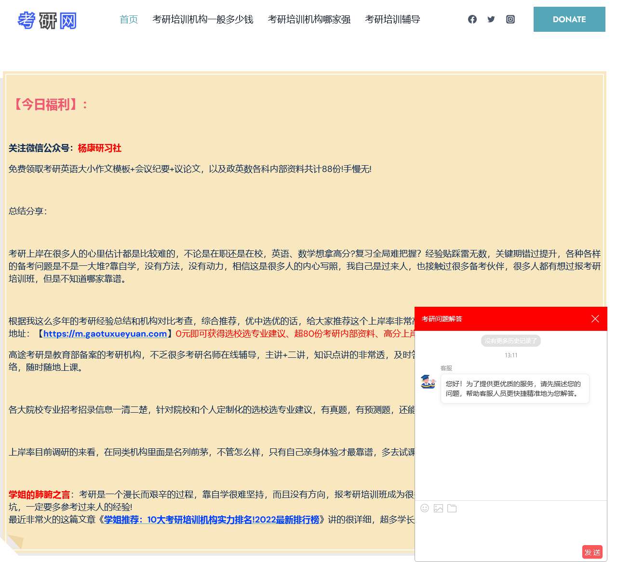Select 考研培训机构哪家强 in navigation

tap(309, 19)
